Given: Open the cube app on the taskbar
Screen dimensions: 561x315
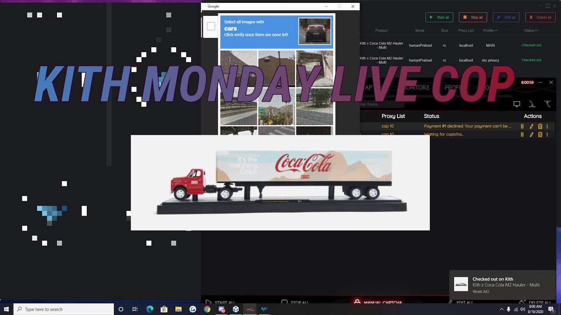Looking at the screenshot, I should [236, 309].
